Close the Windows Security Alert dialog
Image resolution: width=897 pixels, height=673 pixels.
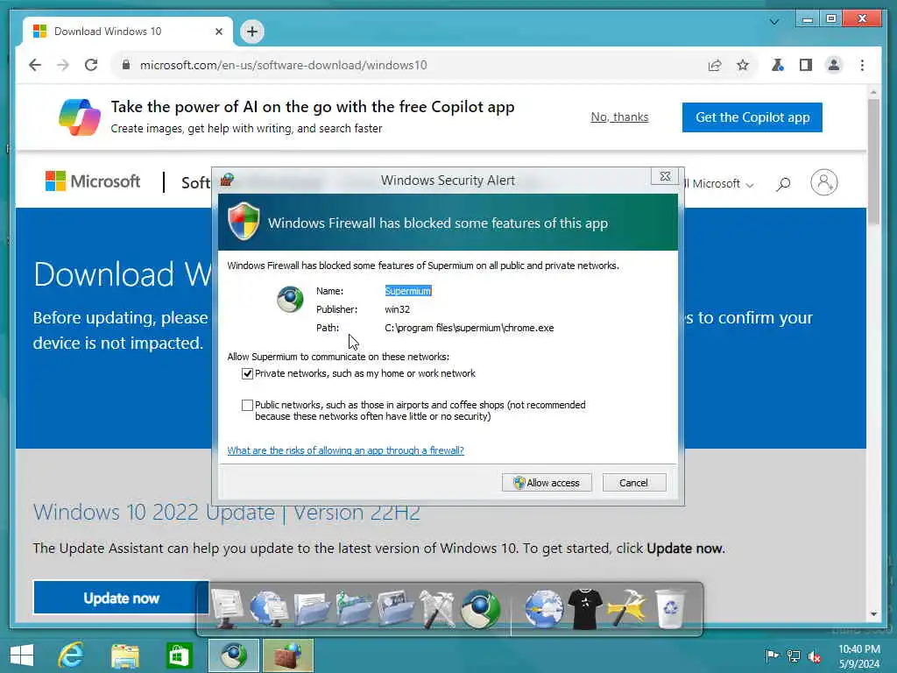coord(665,176)
